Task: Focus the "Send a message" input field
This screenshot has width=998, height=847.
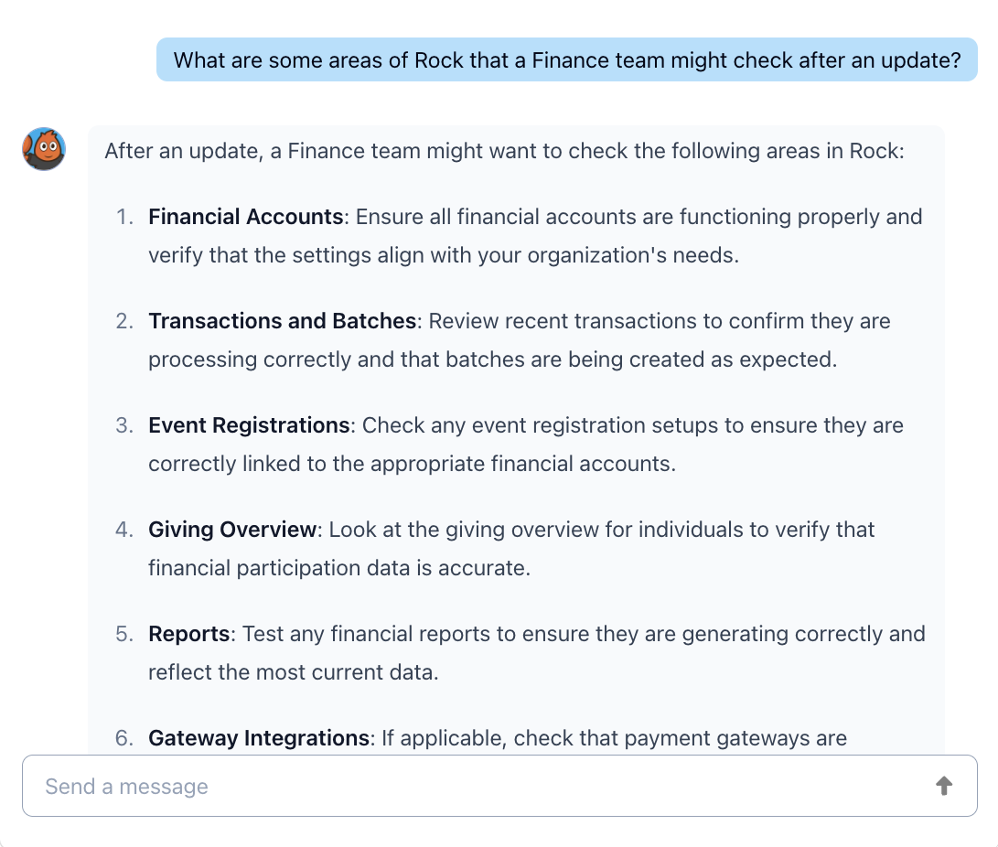Action: click(476, 786)
